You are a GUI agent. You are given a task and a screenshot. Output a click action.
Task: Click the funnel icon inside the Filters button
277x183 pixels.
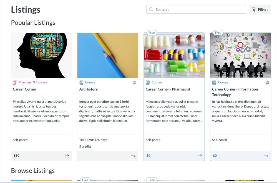pyautogui.click(x=255, y=9)
